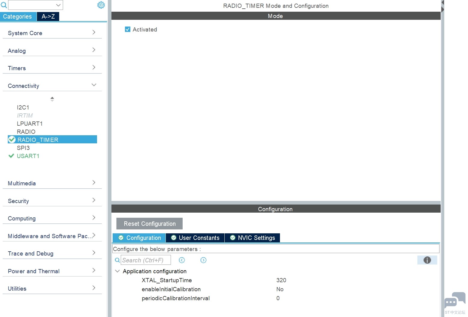Select LPUART1 peripheral
Viewport: 468px width, 317px height.
coord(30,124)
